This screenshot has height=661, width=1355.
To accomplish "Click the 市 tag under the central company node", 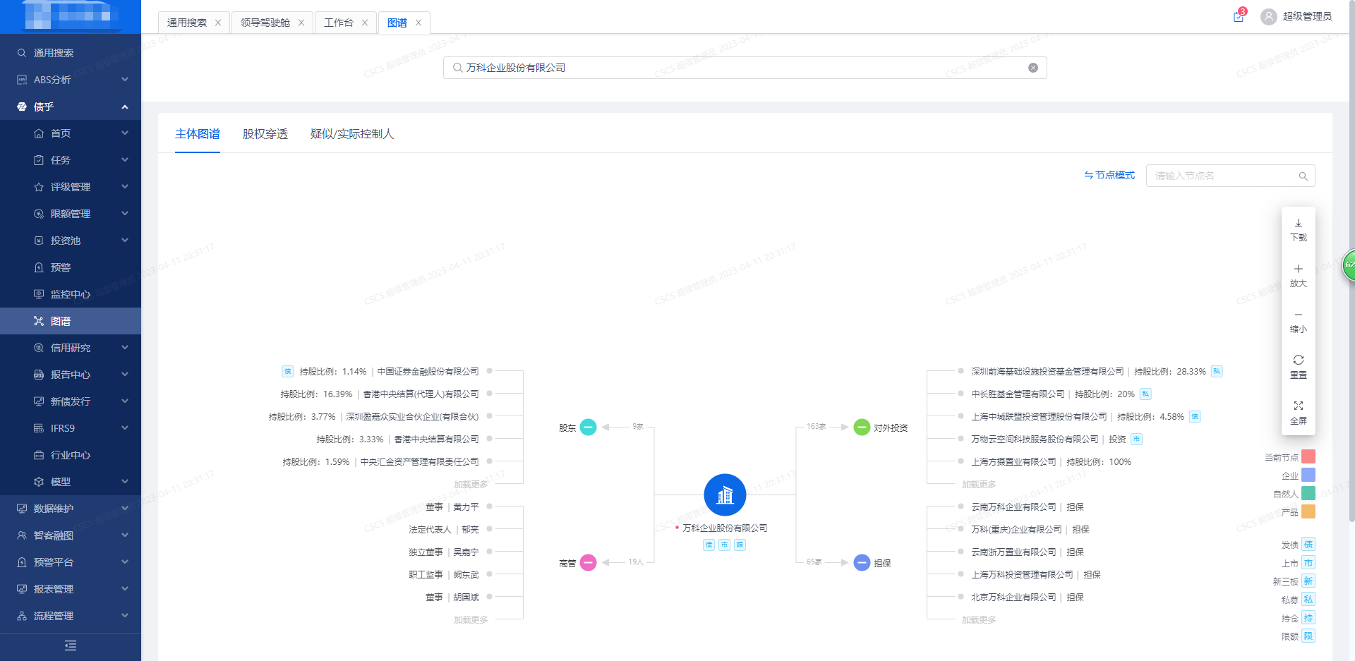I will [725, 545].
